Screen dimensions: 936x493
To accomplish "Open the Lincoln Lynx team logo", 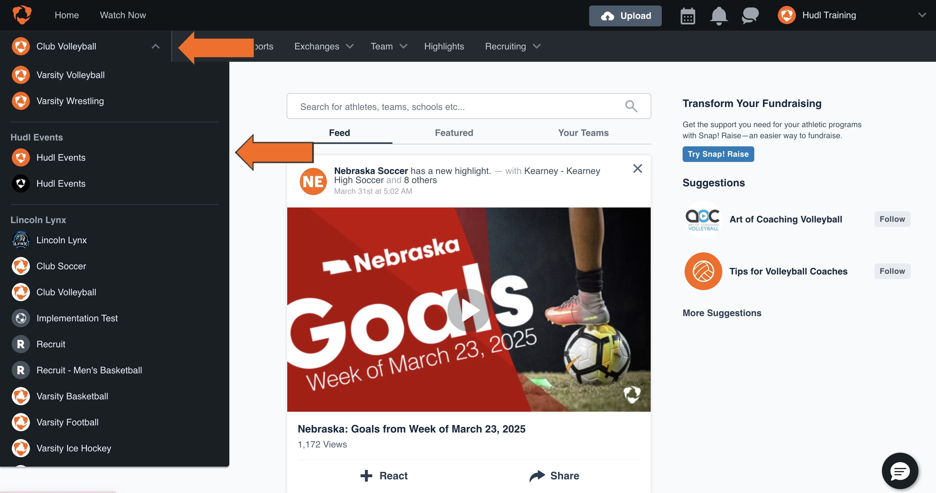I will click(x=21, y=240).
